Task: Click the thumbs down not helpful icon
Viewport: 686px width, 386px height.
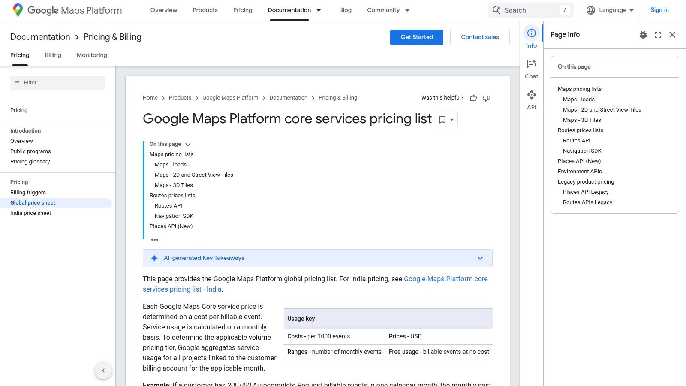Action: (x=486, y=98)
